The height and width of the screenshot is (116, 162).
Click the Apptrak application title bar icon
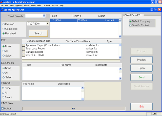2,2
